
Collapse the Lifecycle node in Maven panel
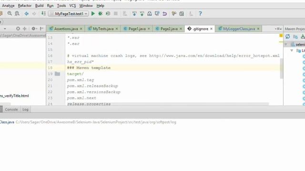coord(292,51)
